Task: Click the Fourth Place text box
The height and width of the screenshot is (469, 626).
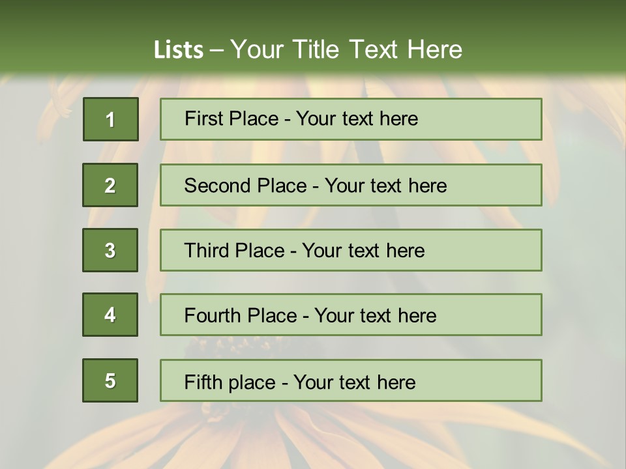Action: click(x=351, y=315)
